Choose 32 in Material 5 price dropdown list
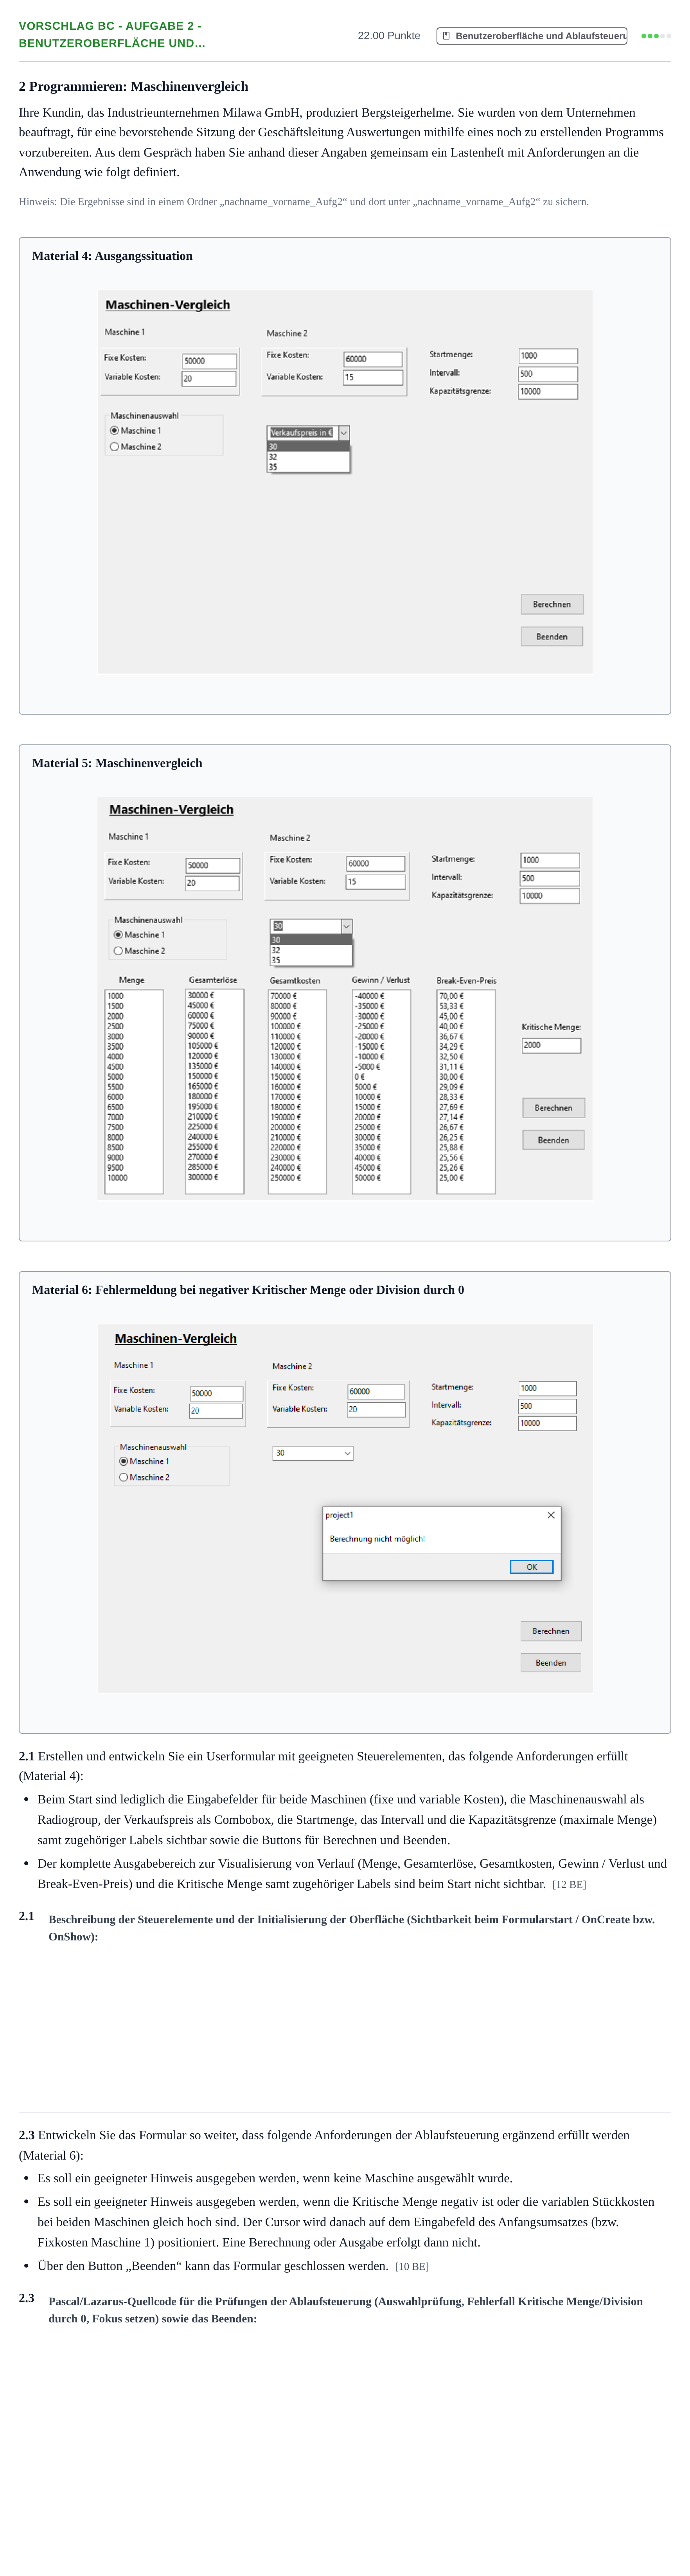This screenshot has width=690, height=2576. pyautogui.click(x=311, y=950)
